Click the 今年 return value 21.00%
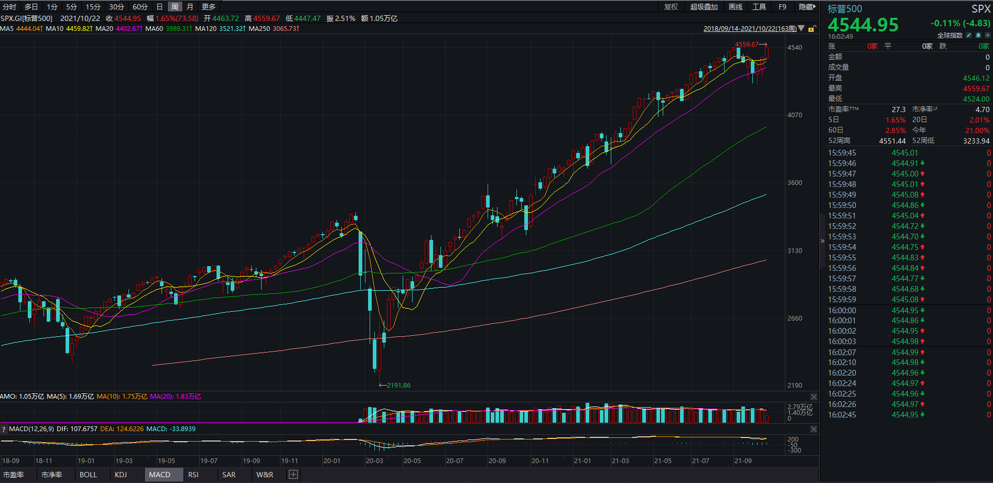Screen dimensions: 993x483 tap(977, 130)
